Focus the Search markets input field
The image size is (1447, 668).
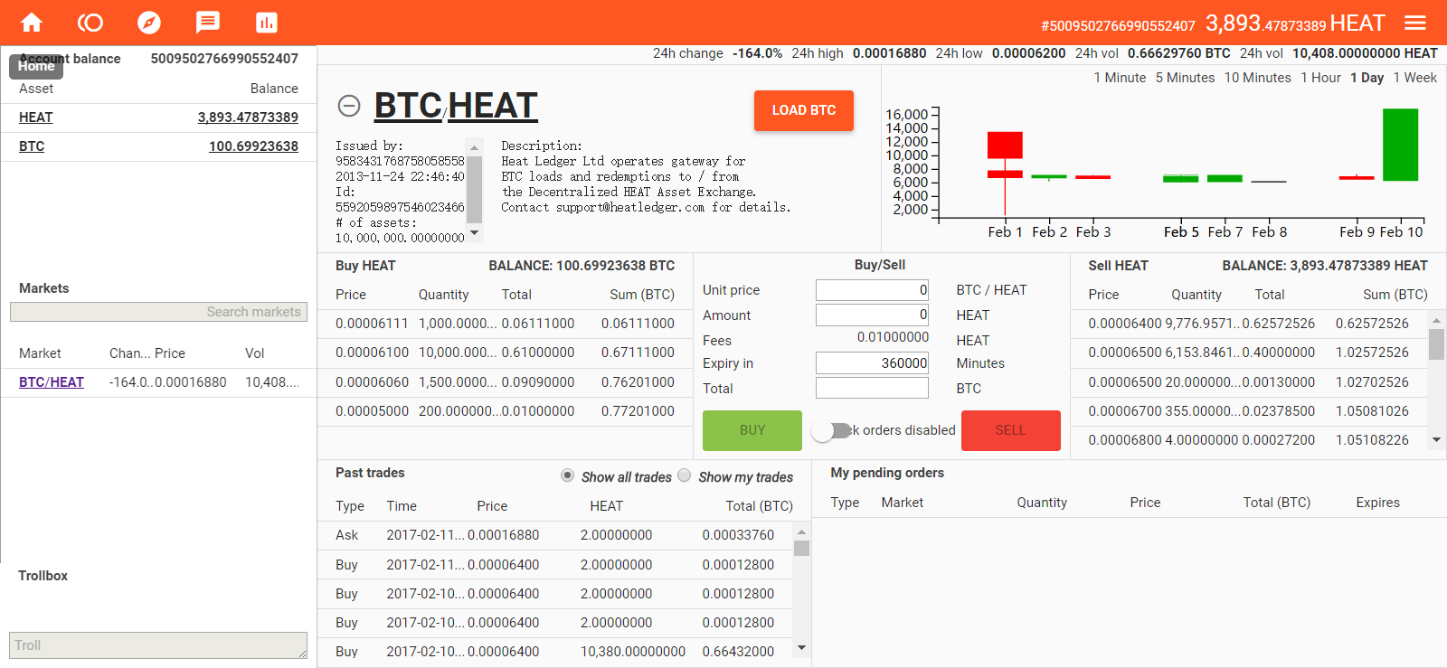tap(158, 312)
